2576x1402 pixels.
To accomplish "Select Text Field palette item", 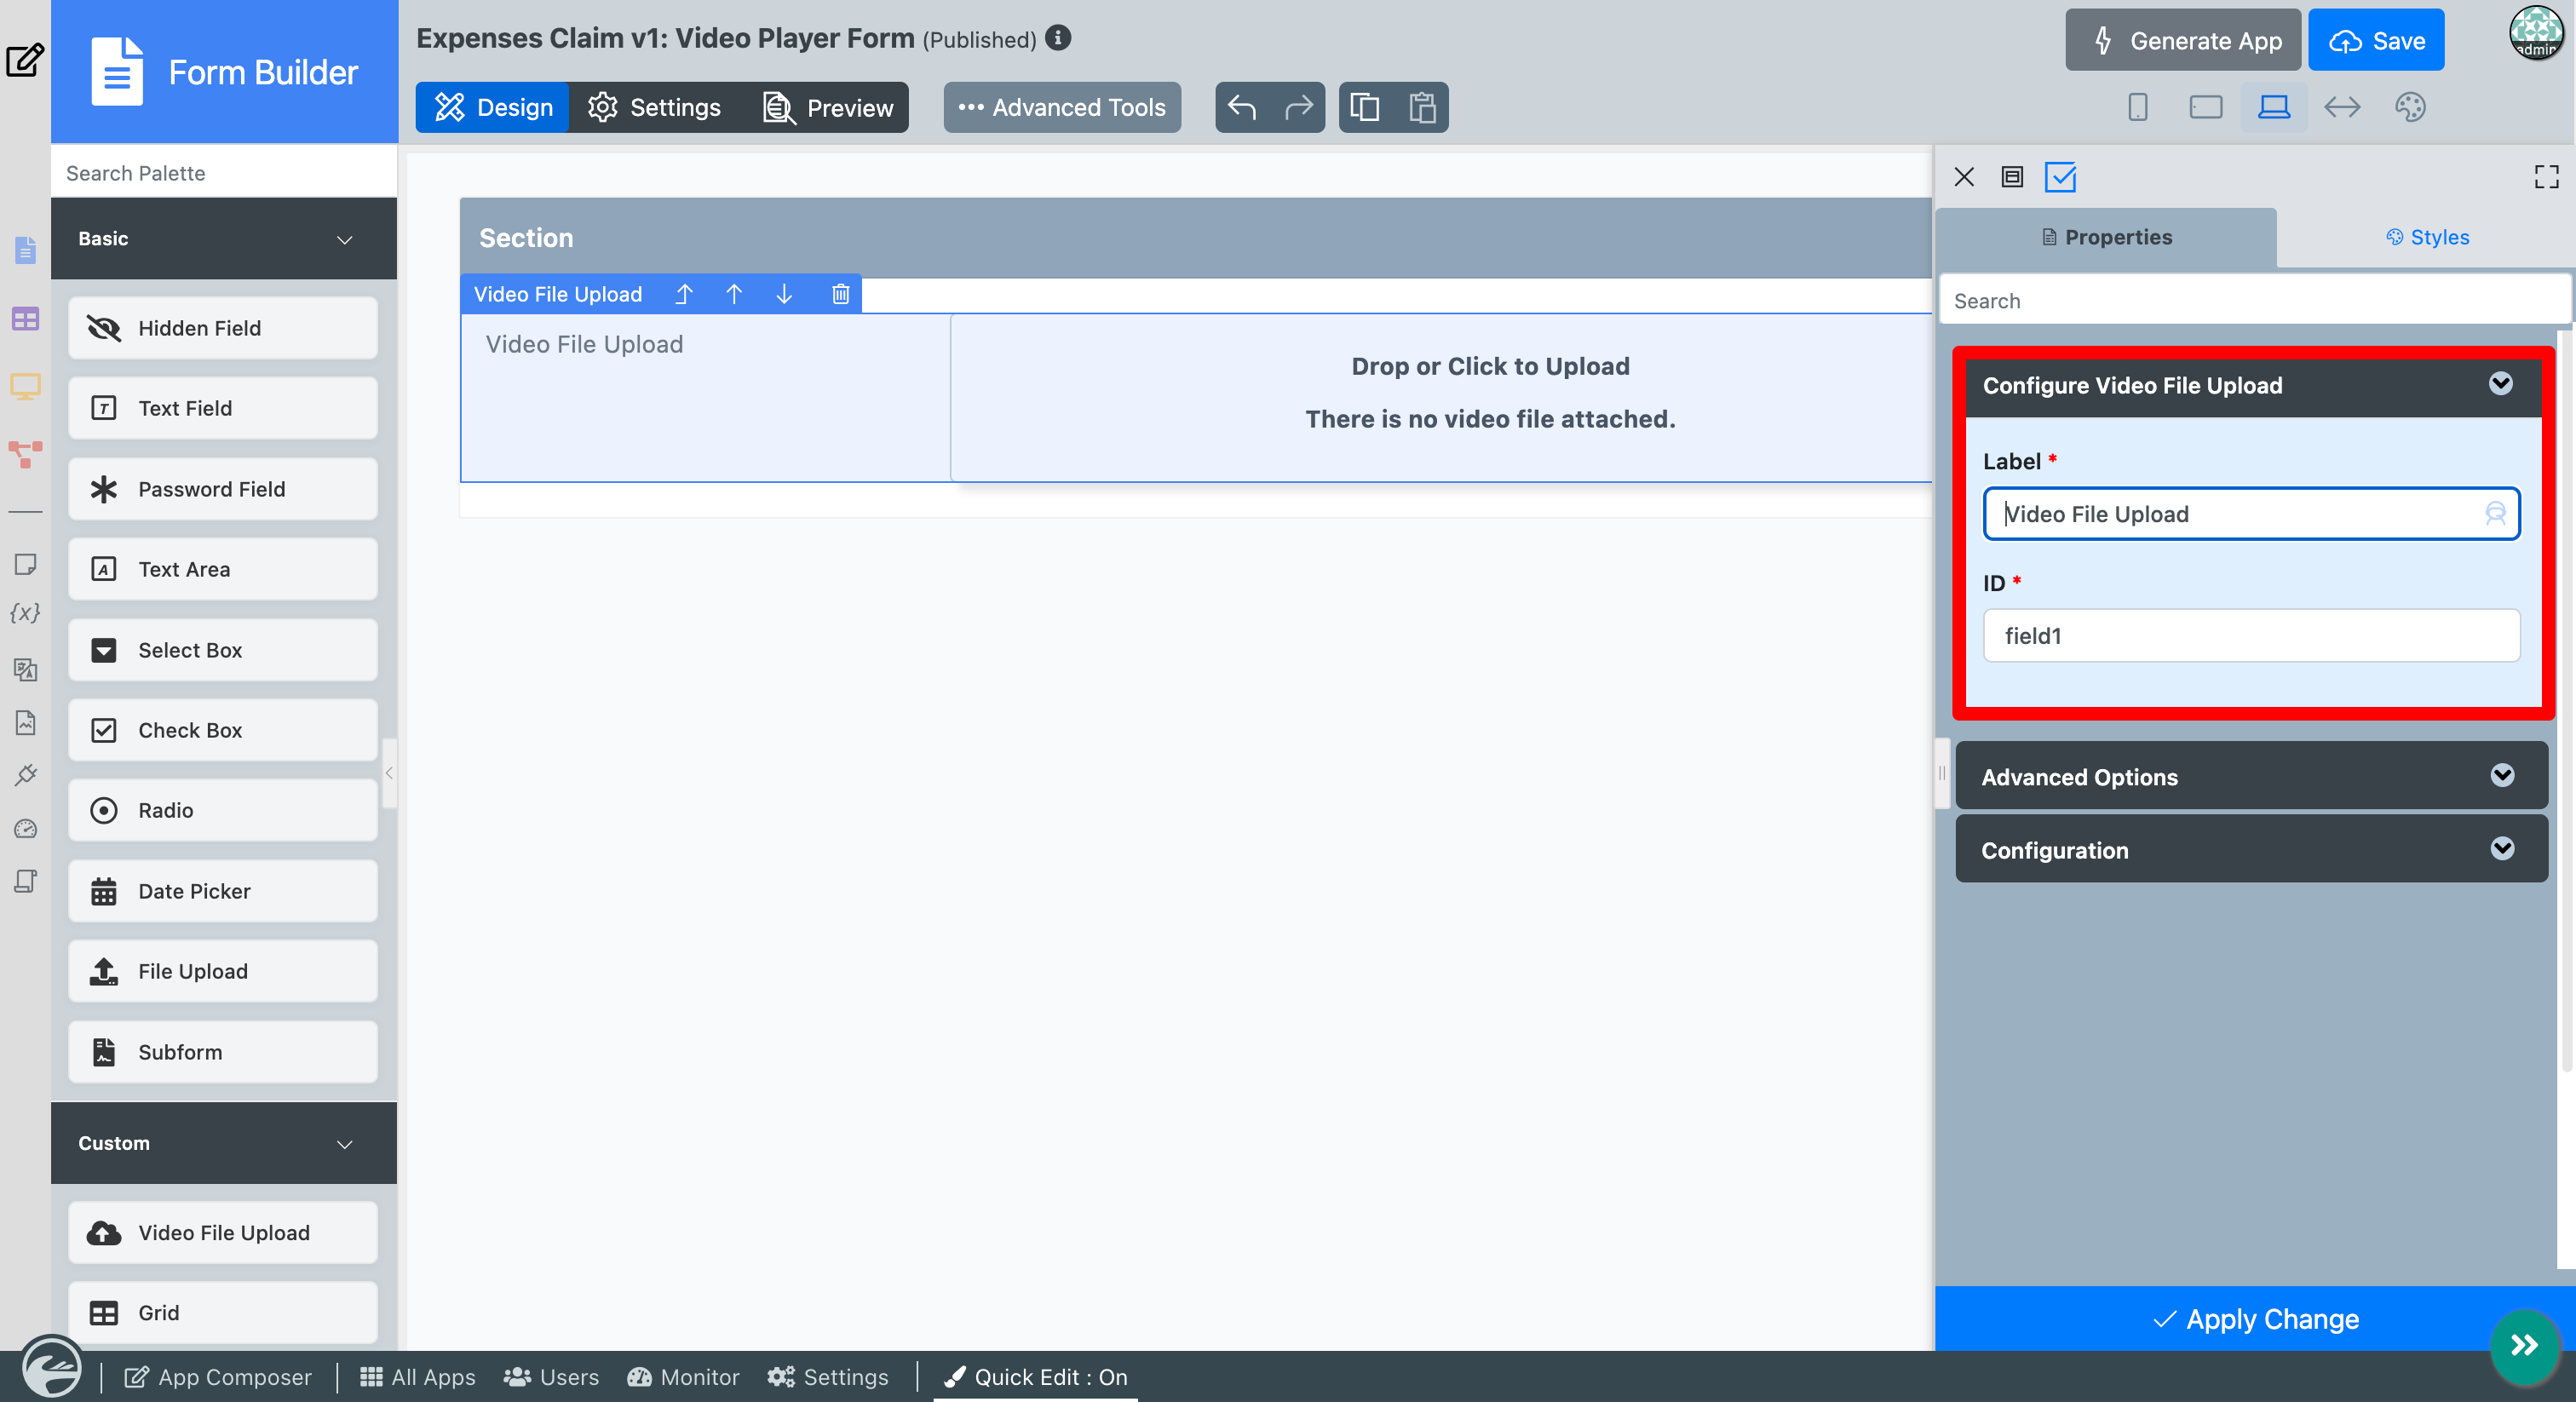I will coord(223,408).
